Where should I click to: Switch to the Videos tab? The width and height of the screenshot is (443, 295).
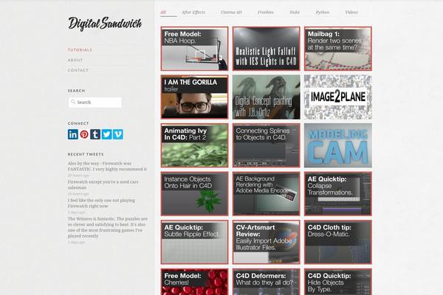[351, 12]
